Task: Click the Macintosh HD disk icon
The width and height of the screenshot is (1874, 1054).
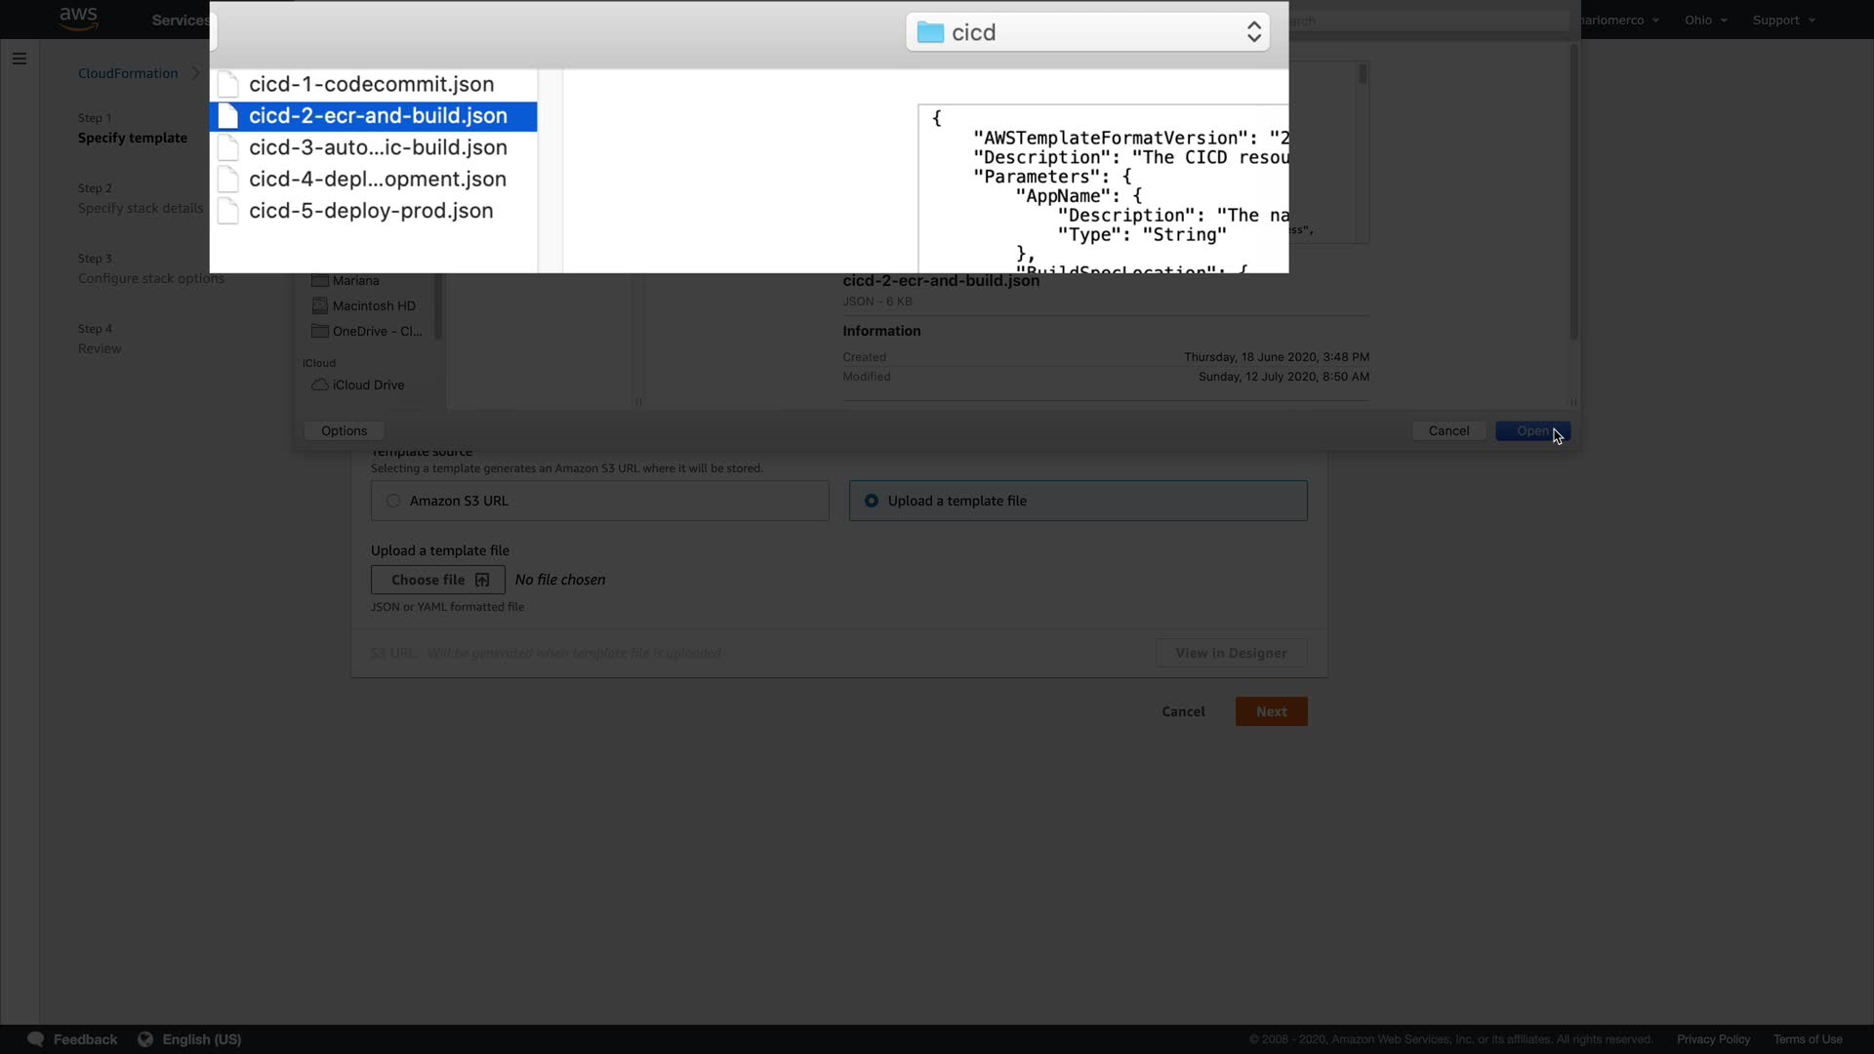Action: (319, 305)
